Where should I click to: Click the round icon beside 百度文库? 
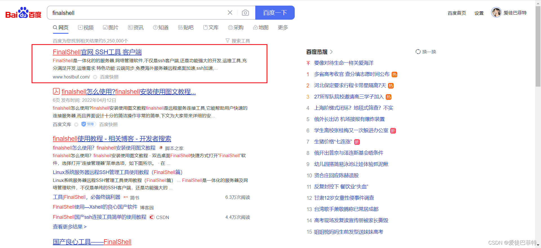tap(76, 125)
